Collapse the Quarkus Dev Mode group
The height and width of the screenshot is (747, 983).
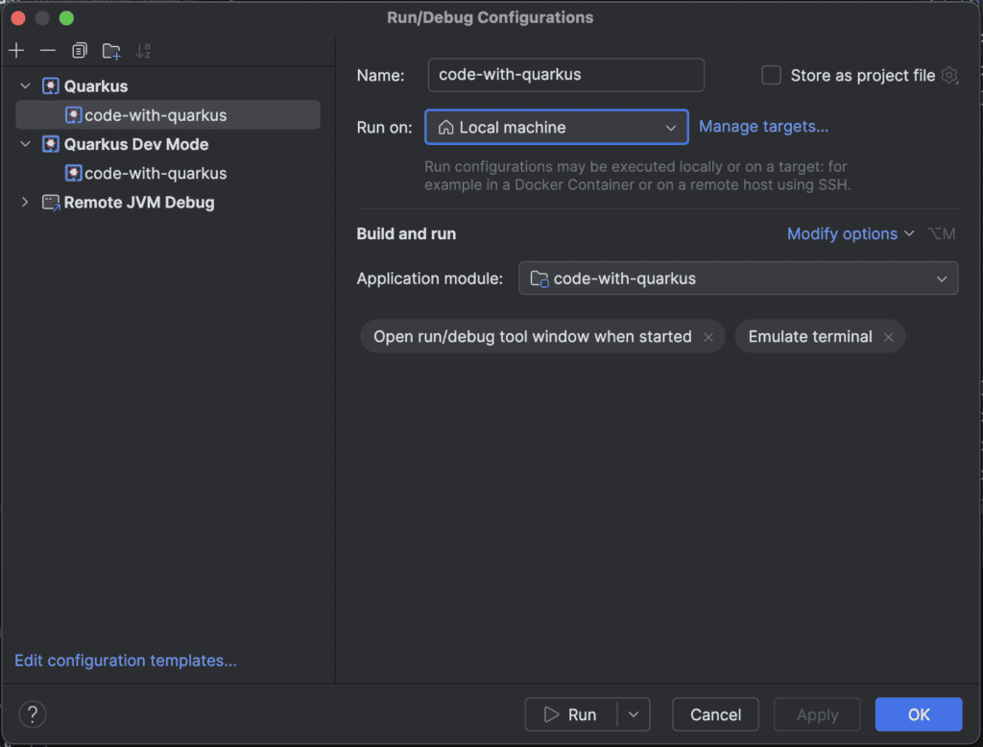pyautogui.click(x=25, y=144)
